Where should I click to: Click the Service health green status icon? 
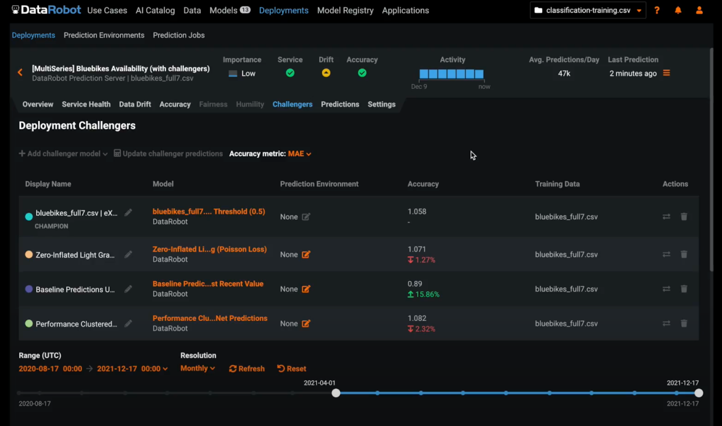290,73
